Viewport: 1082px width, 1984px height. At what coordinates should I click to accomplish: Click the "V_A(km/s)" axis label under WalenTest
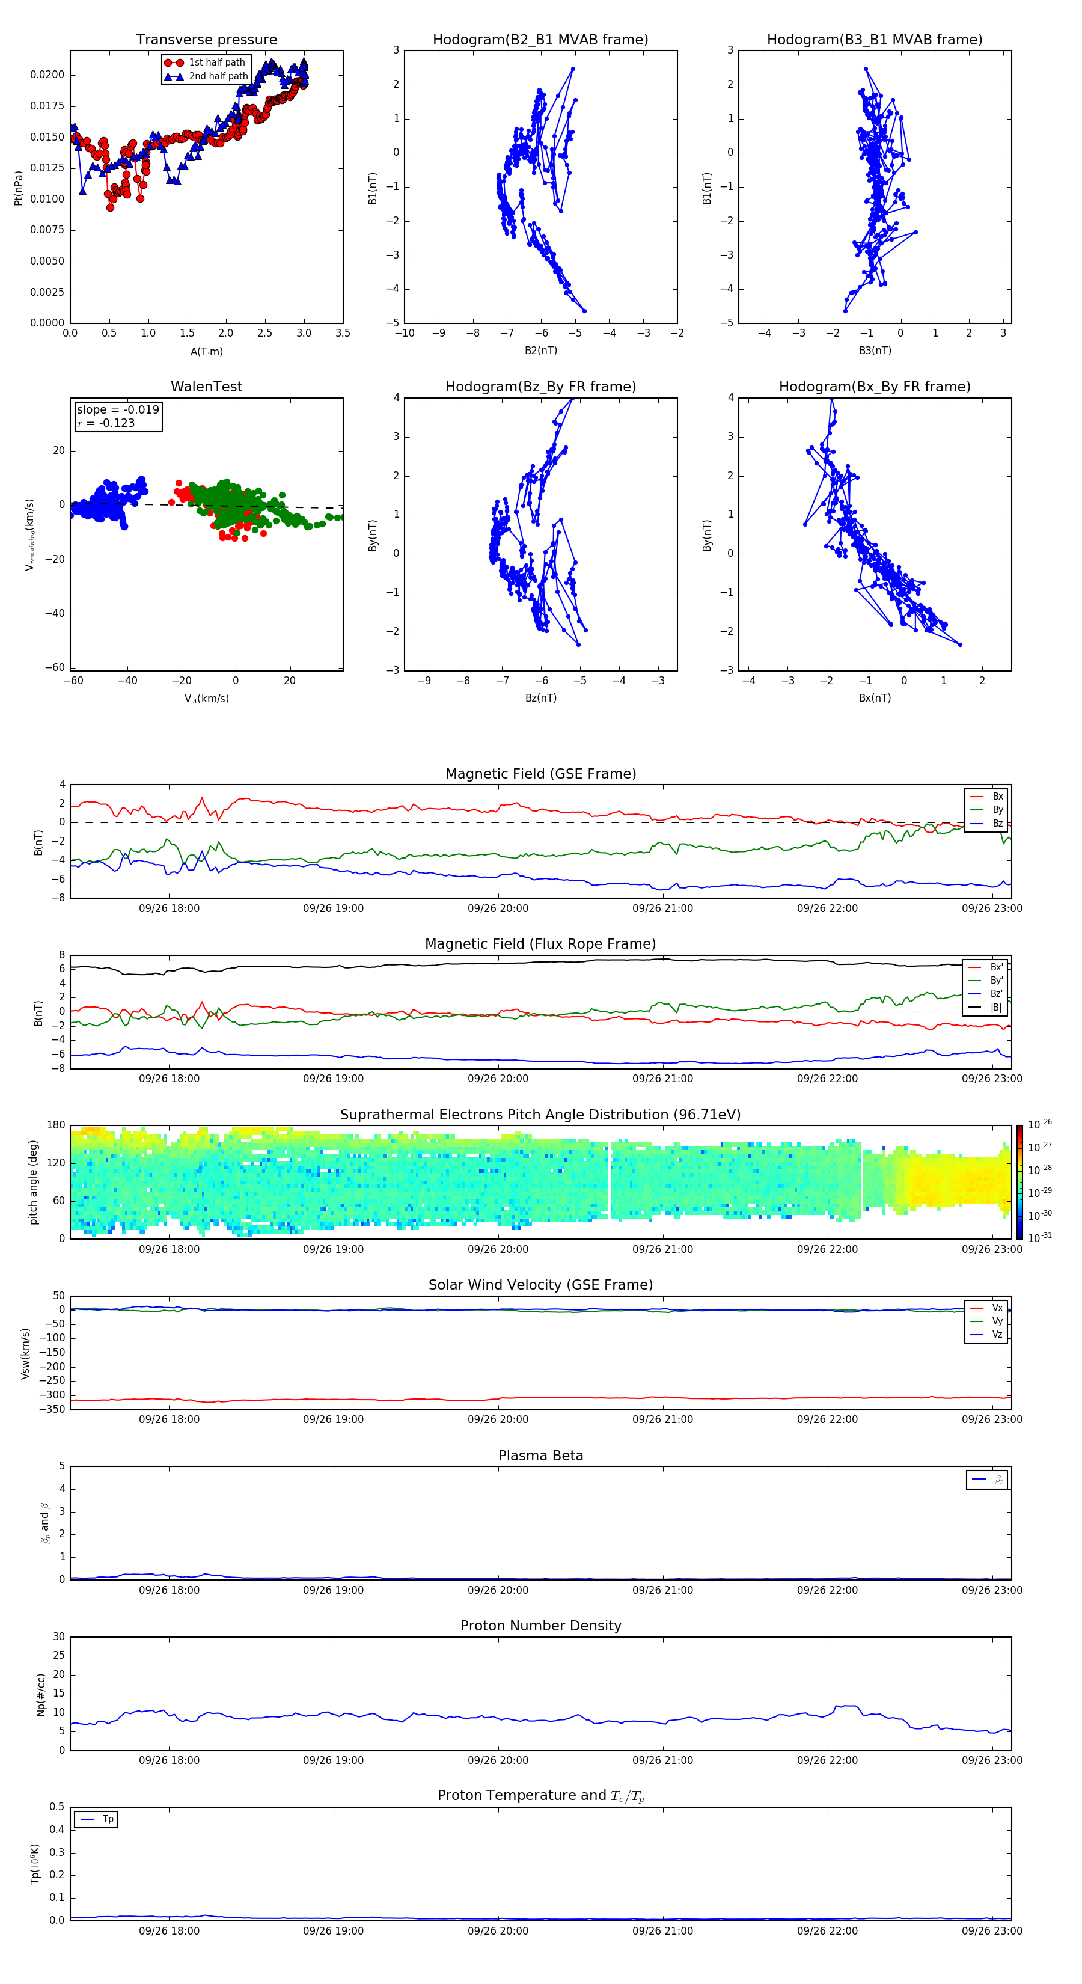tap(206, 699)
